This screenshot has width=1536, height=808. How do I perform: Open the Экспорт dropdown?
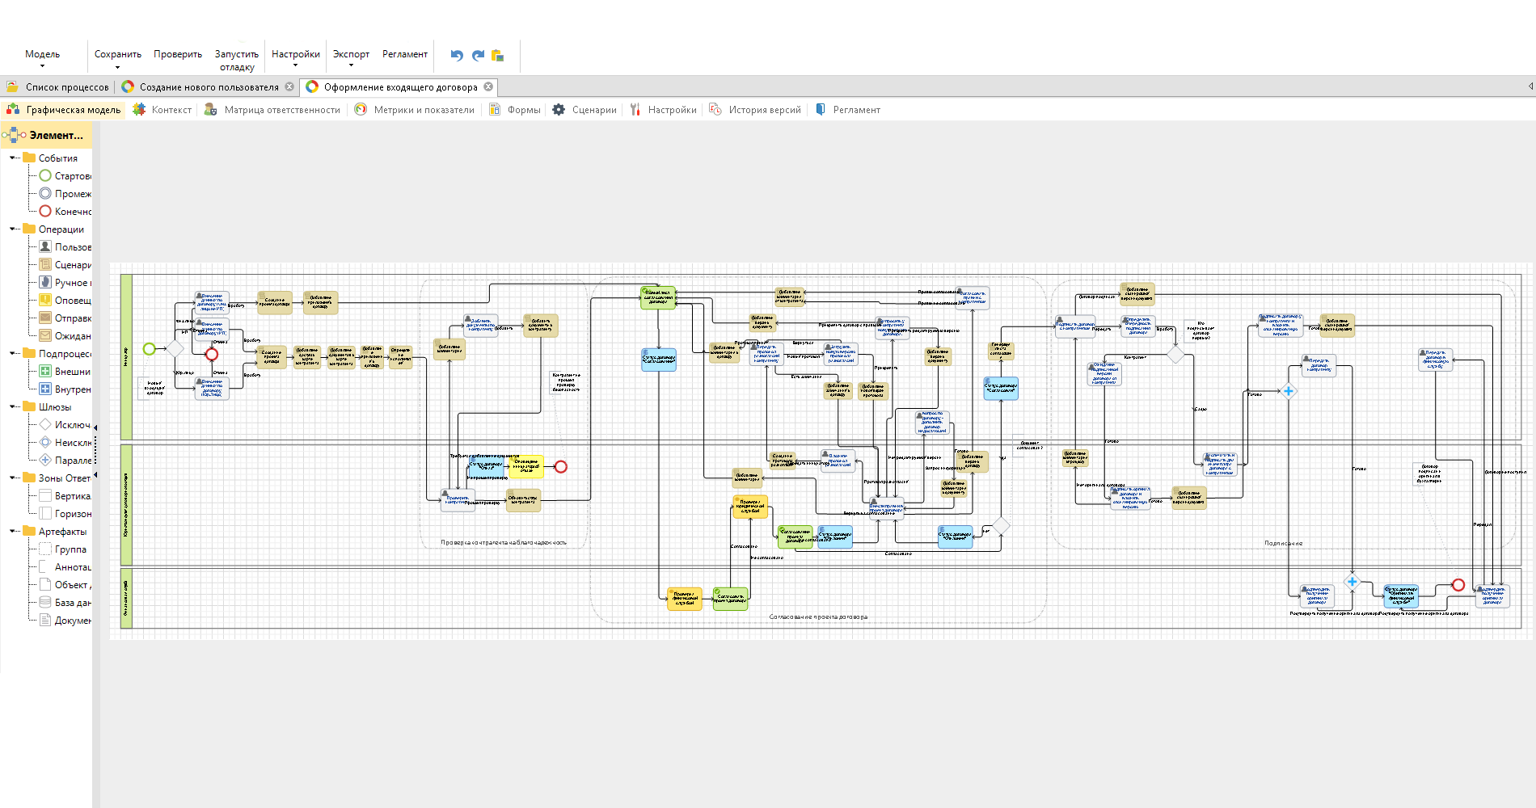(x=351, y=58)
